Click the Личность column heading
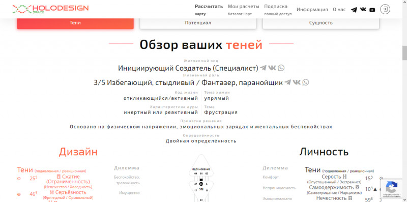Image resolution: width=407 pixels, height=202 pixels. (x=324, y=152)
